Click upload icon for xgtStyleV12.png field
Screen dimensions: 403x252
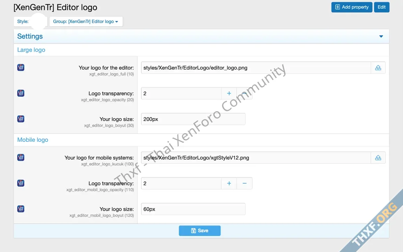[x=378, y=158]
